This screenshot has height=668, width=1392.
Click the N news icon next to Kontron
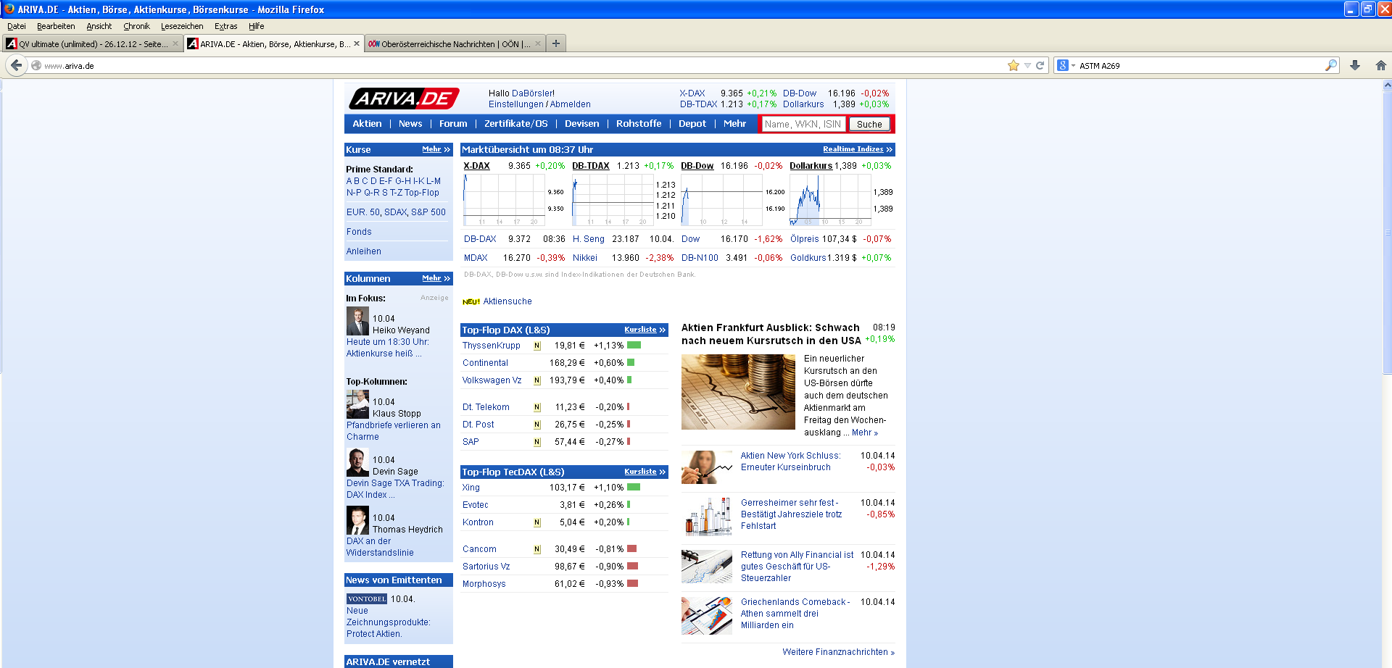pos(537,522)
